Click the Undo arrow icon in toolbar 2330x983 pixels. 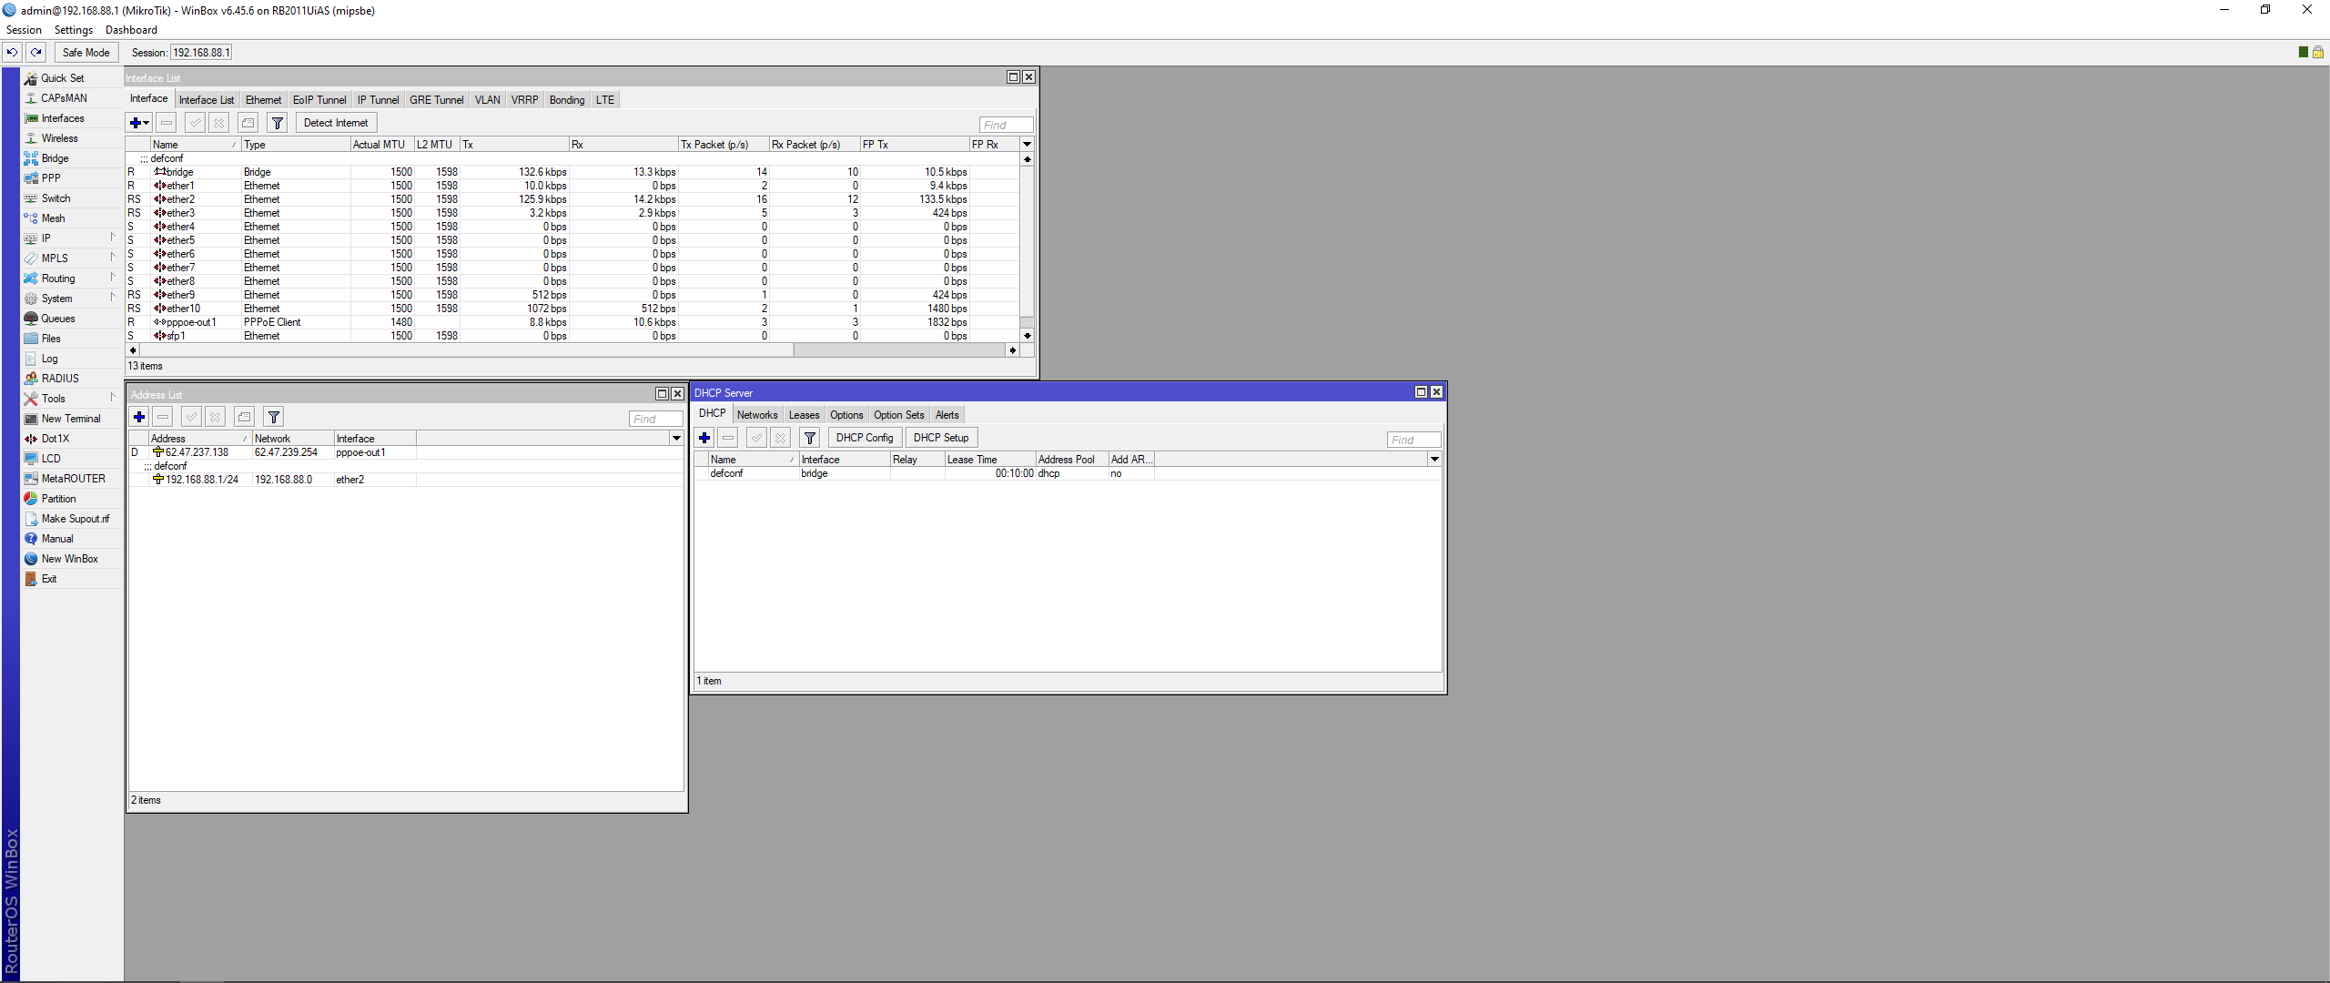click(12, 52)
